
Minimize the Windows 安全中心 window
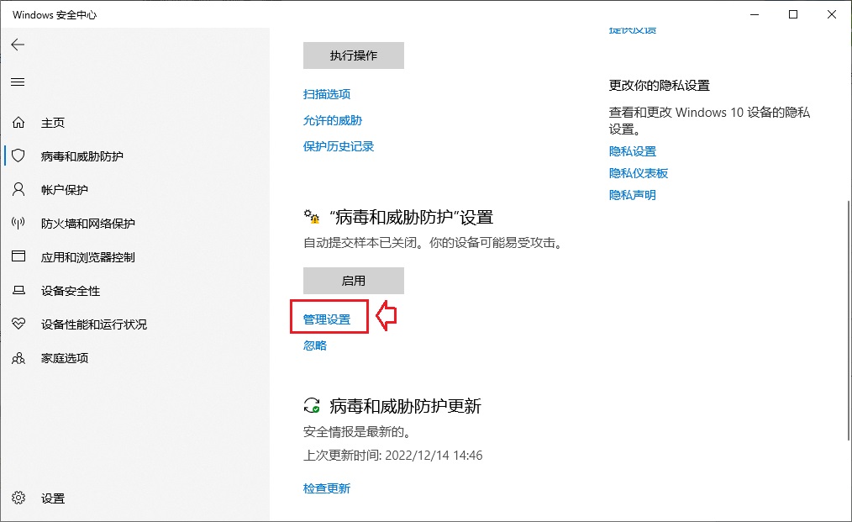tap(755, 14)
